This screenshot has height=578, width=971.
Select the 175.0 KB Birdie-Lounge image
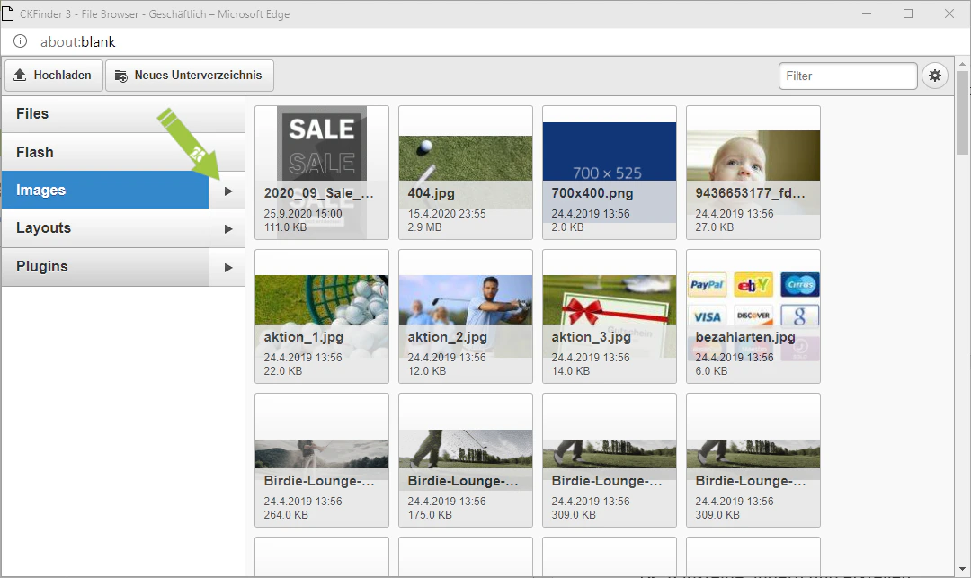pyautogui.click(x=466, y=460)
